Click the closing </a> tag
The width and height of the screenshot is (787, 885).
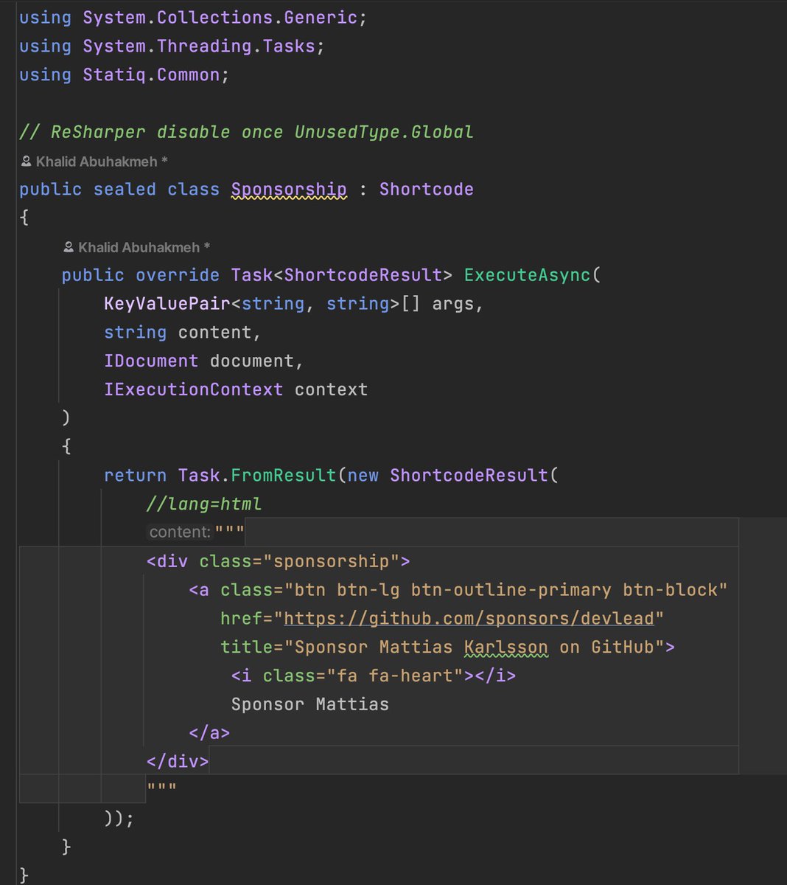coord(209,733)
